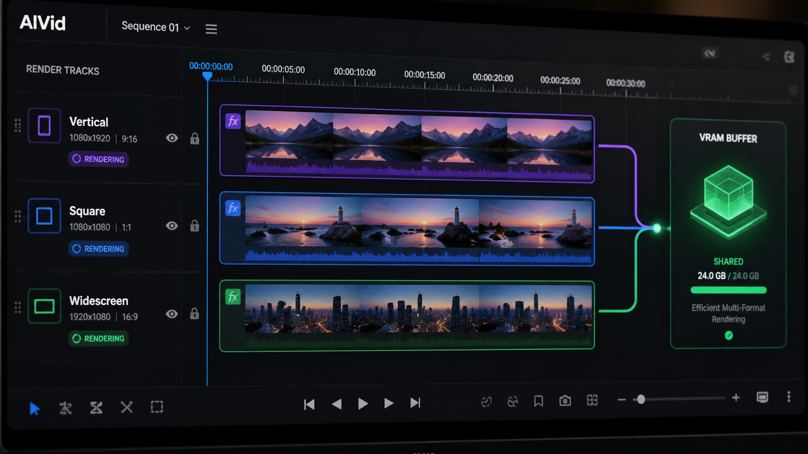
Task: Jump to the sequence end
Action: coord(415,402)
